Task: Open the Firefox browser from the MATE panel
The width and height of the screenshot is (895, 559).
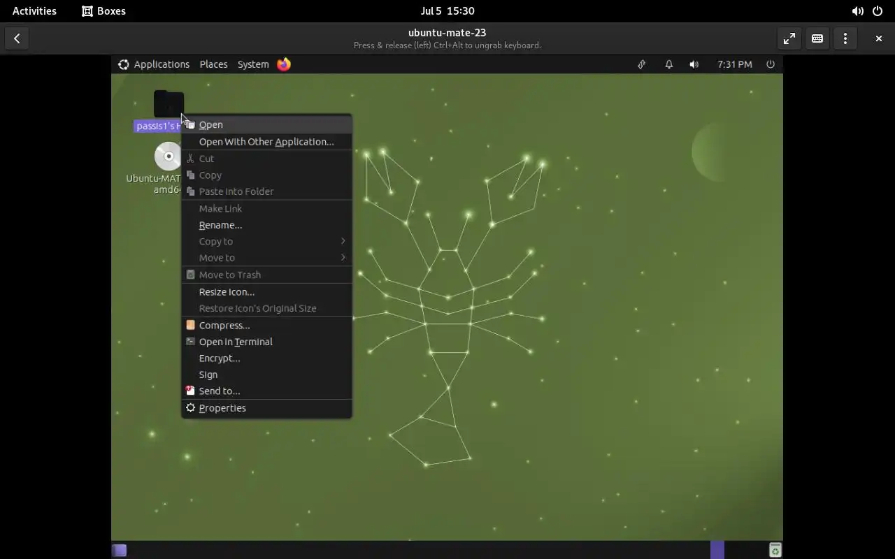Action: 284,64
